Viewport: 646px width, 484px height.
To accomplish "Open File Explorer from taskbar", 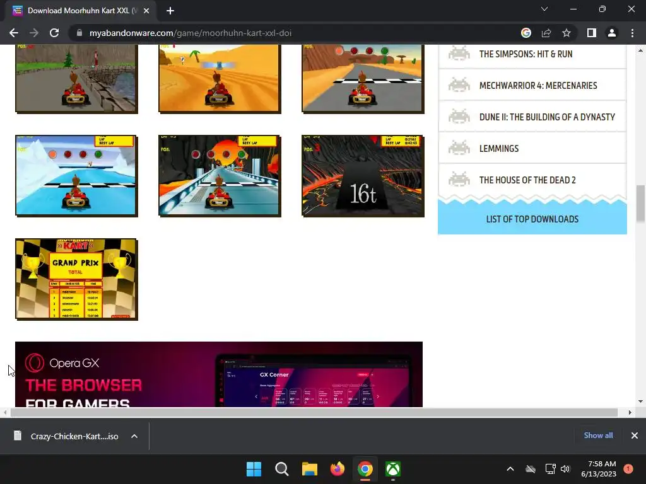I will [309, 469].
